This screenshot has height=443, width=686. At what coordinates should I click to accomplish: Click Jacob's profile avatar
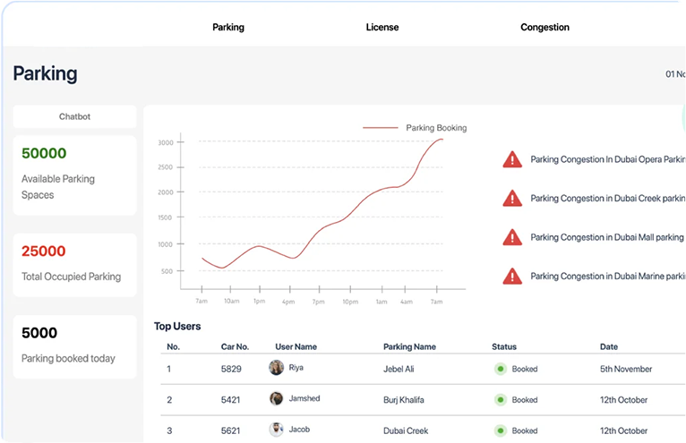point(277,430)
